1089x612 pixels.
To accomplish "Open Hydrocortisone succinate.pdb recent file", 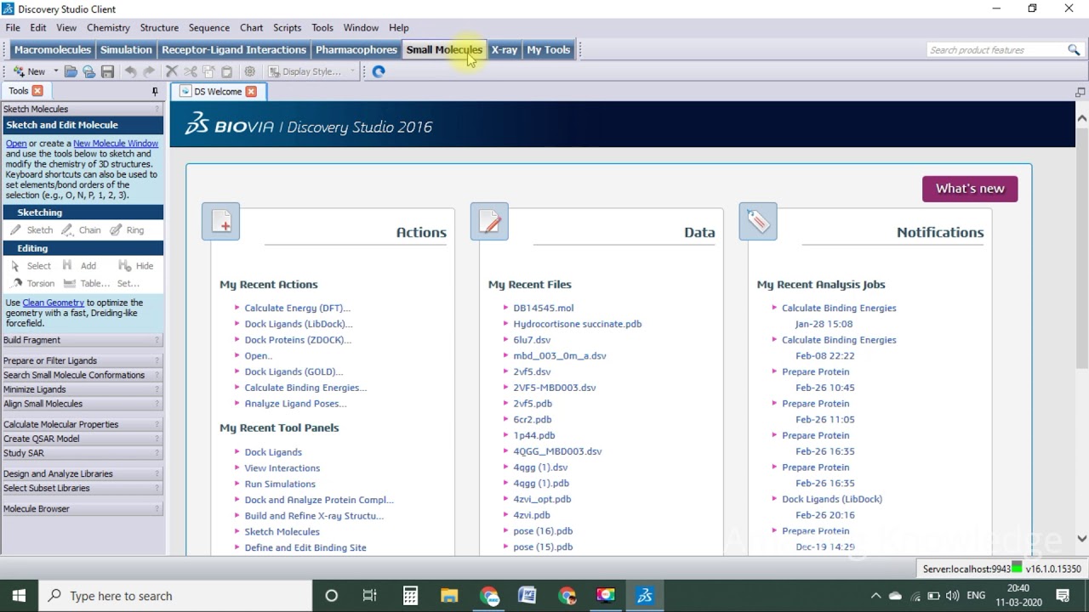I will (x=577, y=324).
